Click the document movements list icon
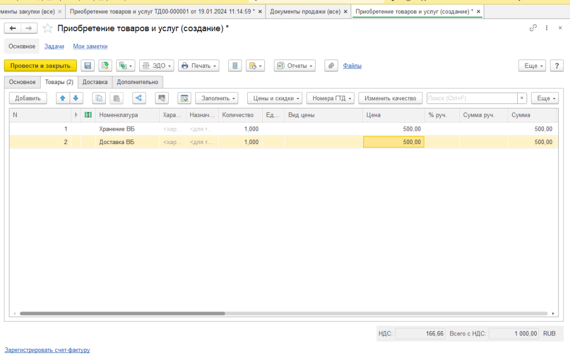This screenshot has width=570, height=356. (235, 66)
